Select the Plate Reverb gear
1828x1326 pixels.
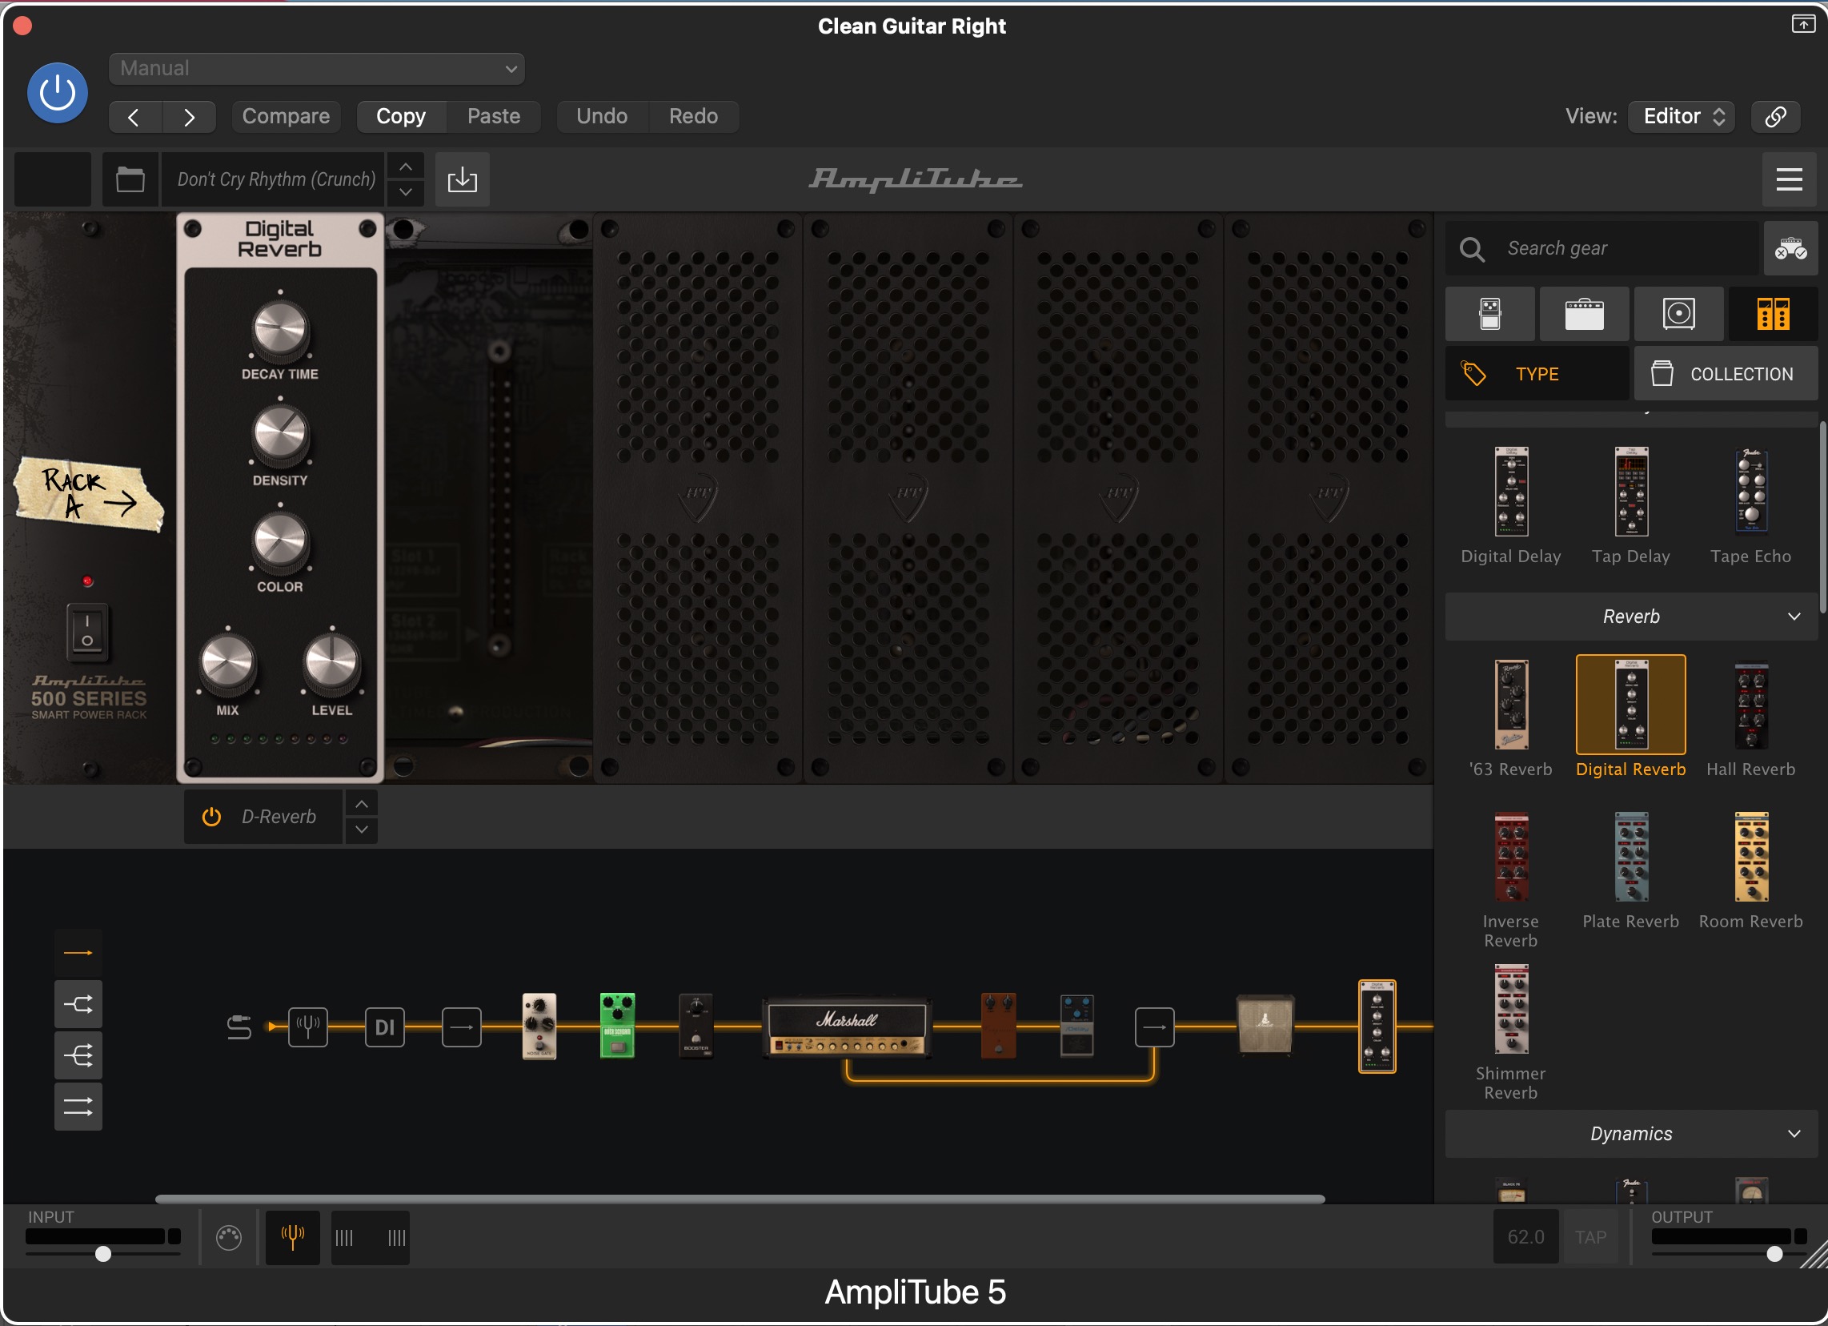click(1630, 871)
